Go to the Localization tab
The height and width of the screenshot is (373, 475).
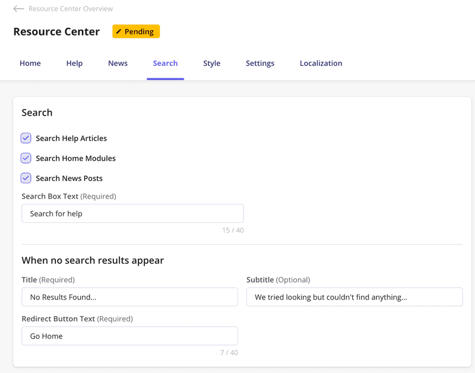coord(321,63)
